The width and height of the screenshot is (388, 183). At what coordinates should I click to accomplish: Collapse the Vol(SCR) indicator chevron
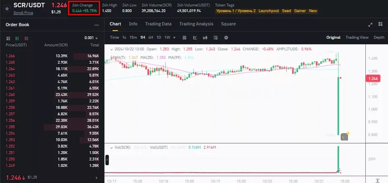[111, 148]
